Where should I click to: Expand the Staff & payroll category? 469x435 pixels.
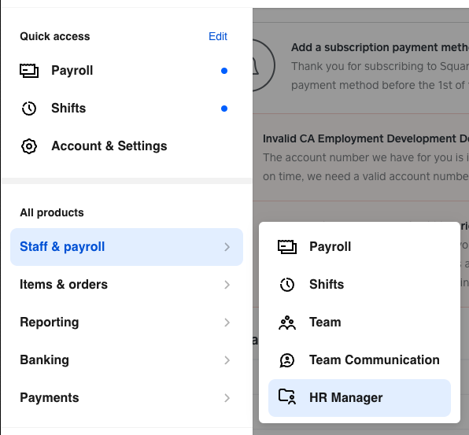click(x=127, y=247)
